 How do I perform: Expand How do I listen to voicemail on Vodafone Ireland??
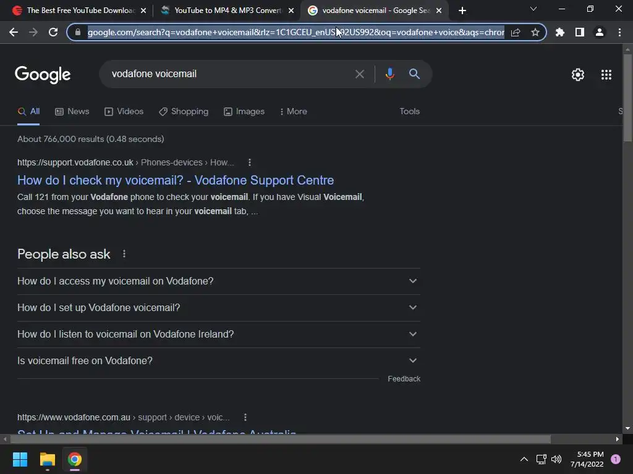click(x=218, y=334)
